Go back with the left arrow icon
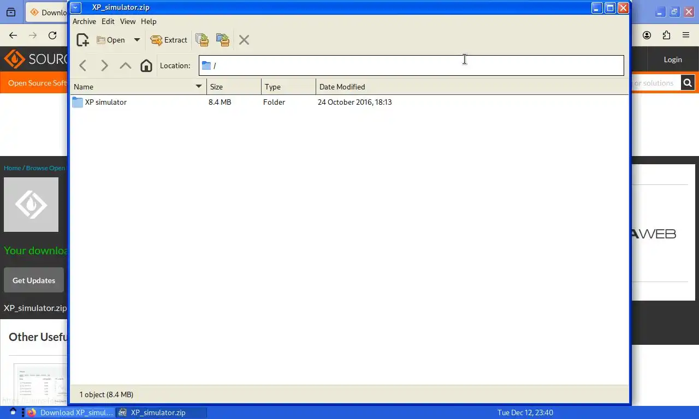 pos(83,65)
